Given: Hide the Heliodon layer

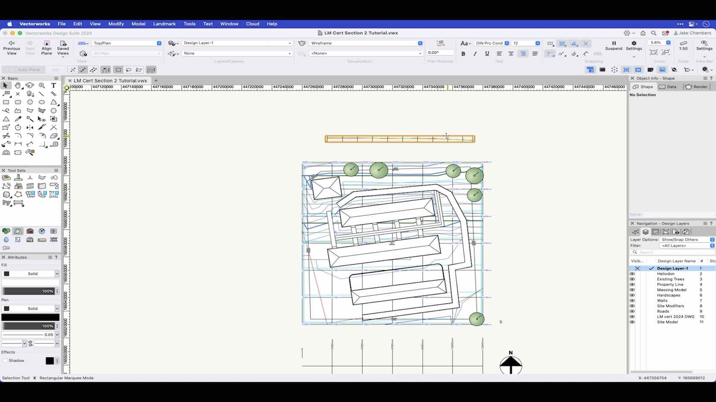Looking at the screenshot, I should [632, 274].
